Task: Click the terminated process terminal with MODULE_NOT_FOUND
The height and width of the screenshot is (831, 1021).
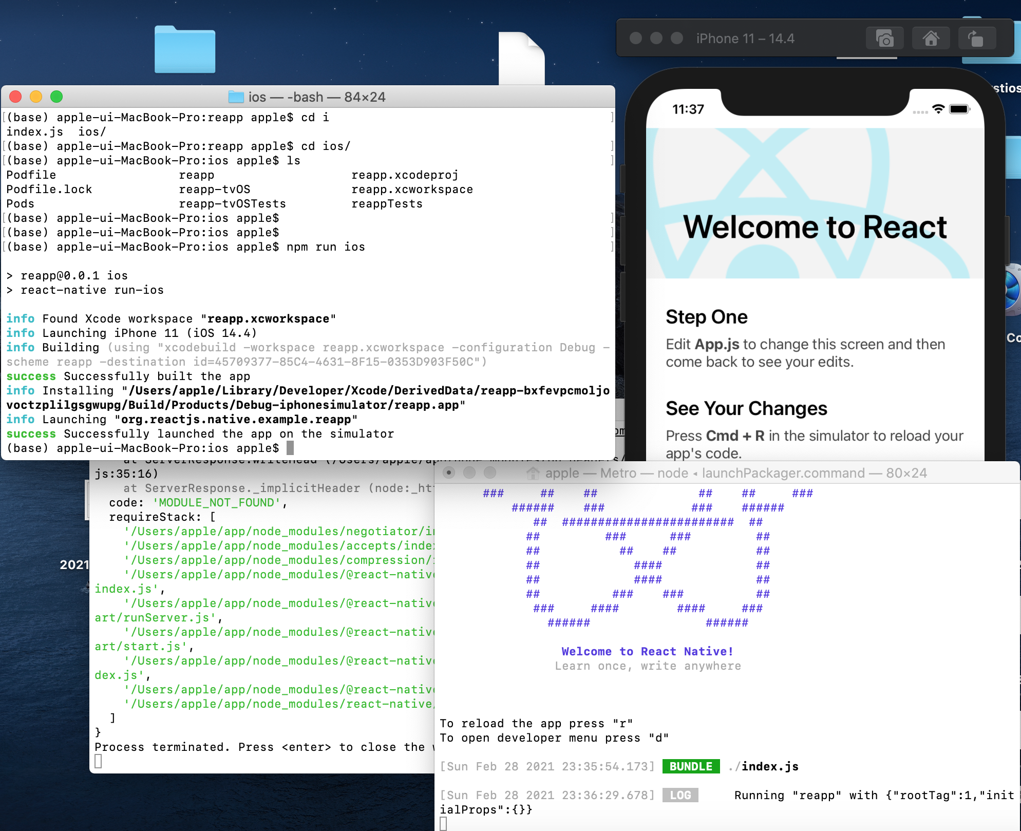Action: tap(262, 616)
